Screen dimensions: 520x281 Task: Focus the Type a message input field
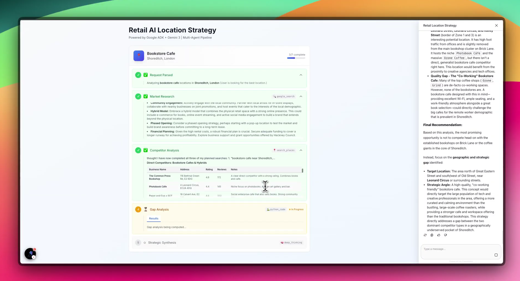tap(461, 252)
